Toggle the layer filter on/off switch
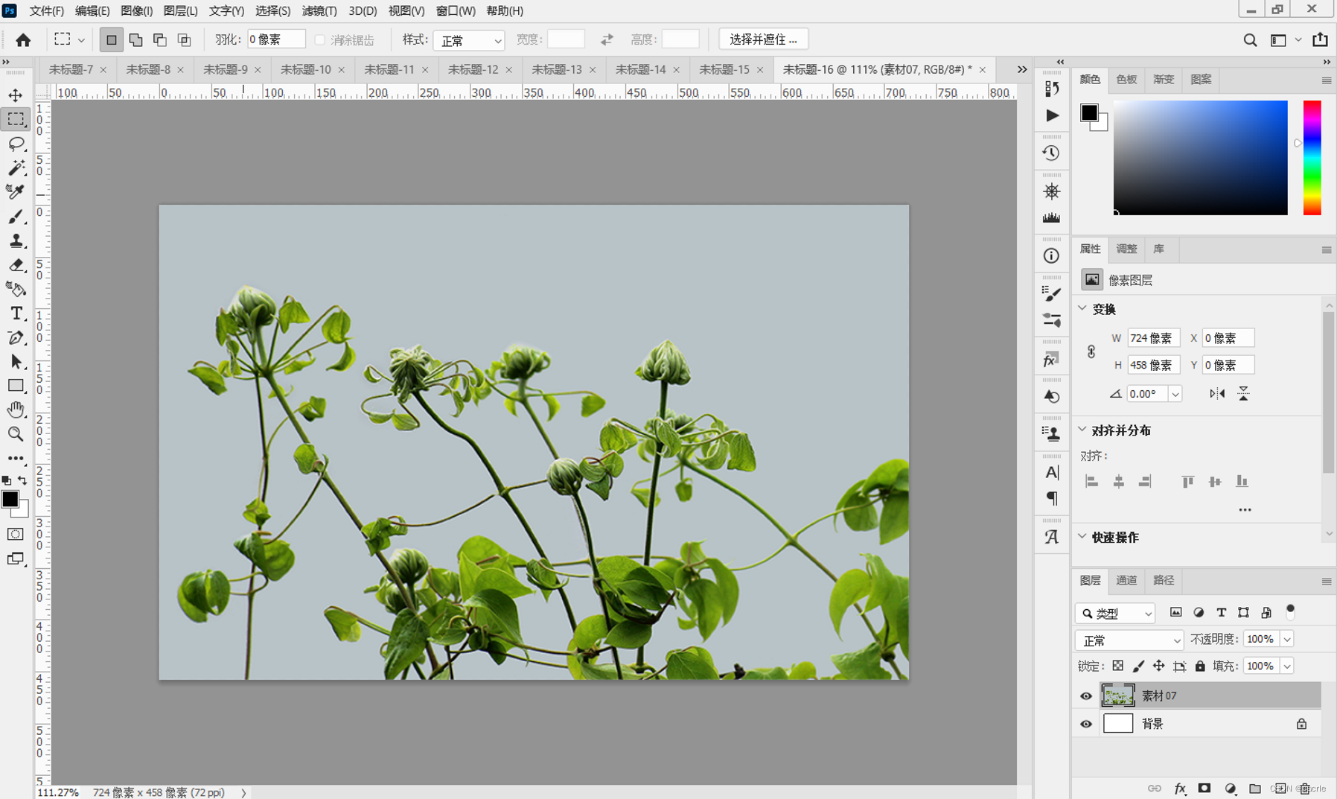The width and height of the screenshot is (1337, 799). point(1291,612)
